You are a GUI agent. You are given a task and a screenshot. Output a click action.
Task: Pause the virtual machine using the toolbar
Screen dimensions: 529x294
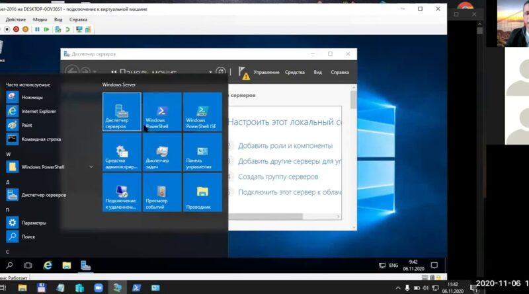pos(37,29)
